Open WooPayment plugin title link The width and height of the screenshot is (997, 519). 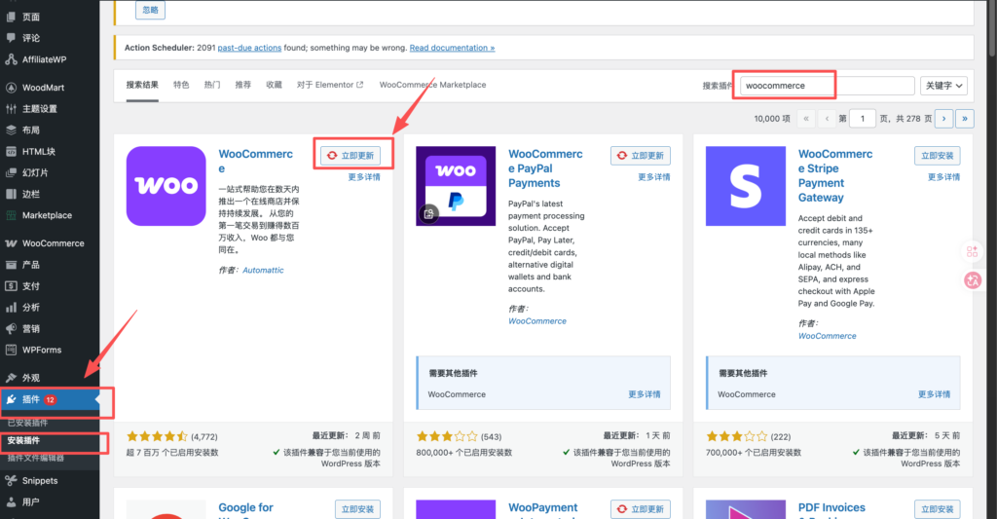[x=543, y=507]
